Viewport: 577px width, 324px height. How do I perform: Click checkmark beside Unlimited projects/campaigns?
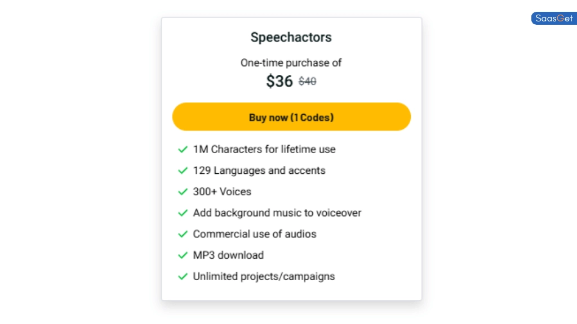[183, 277]
